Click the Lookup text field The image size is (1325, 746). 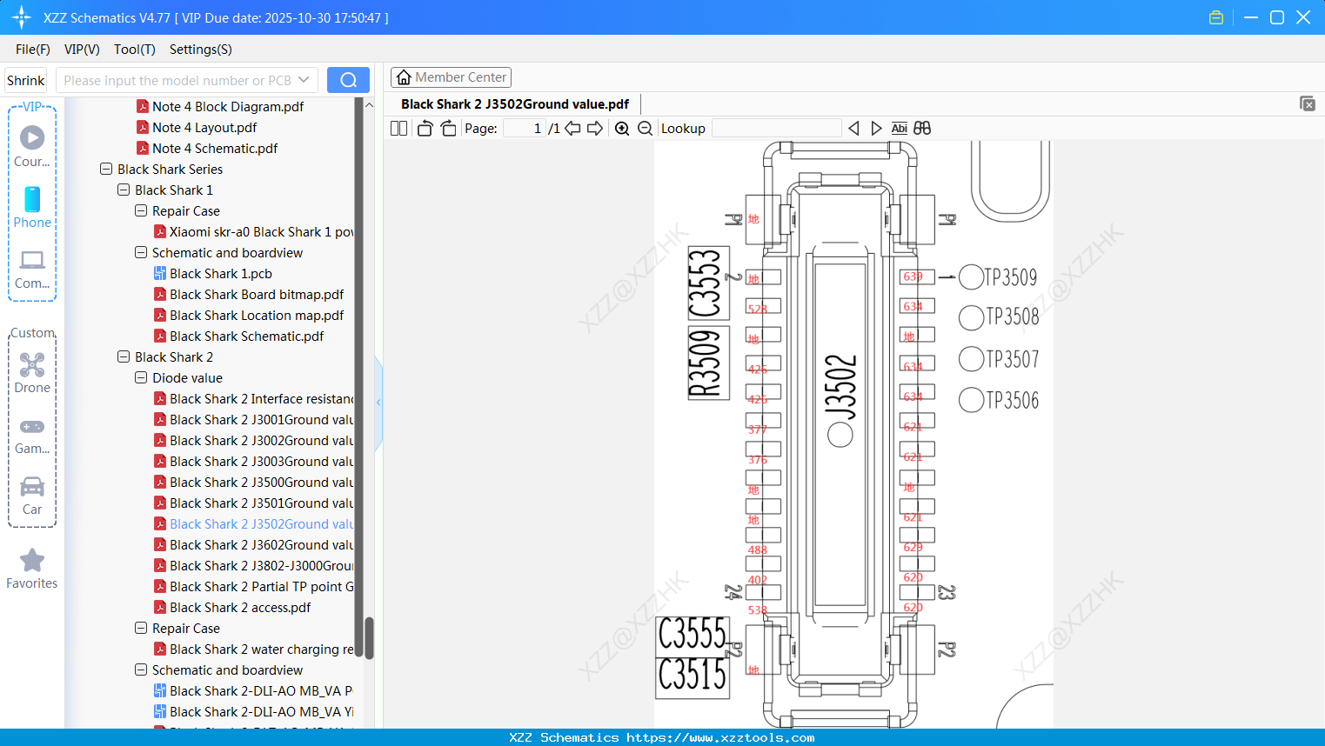(x=777, y=128)
